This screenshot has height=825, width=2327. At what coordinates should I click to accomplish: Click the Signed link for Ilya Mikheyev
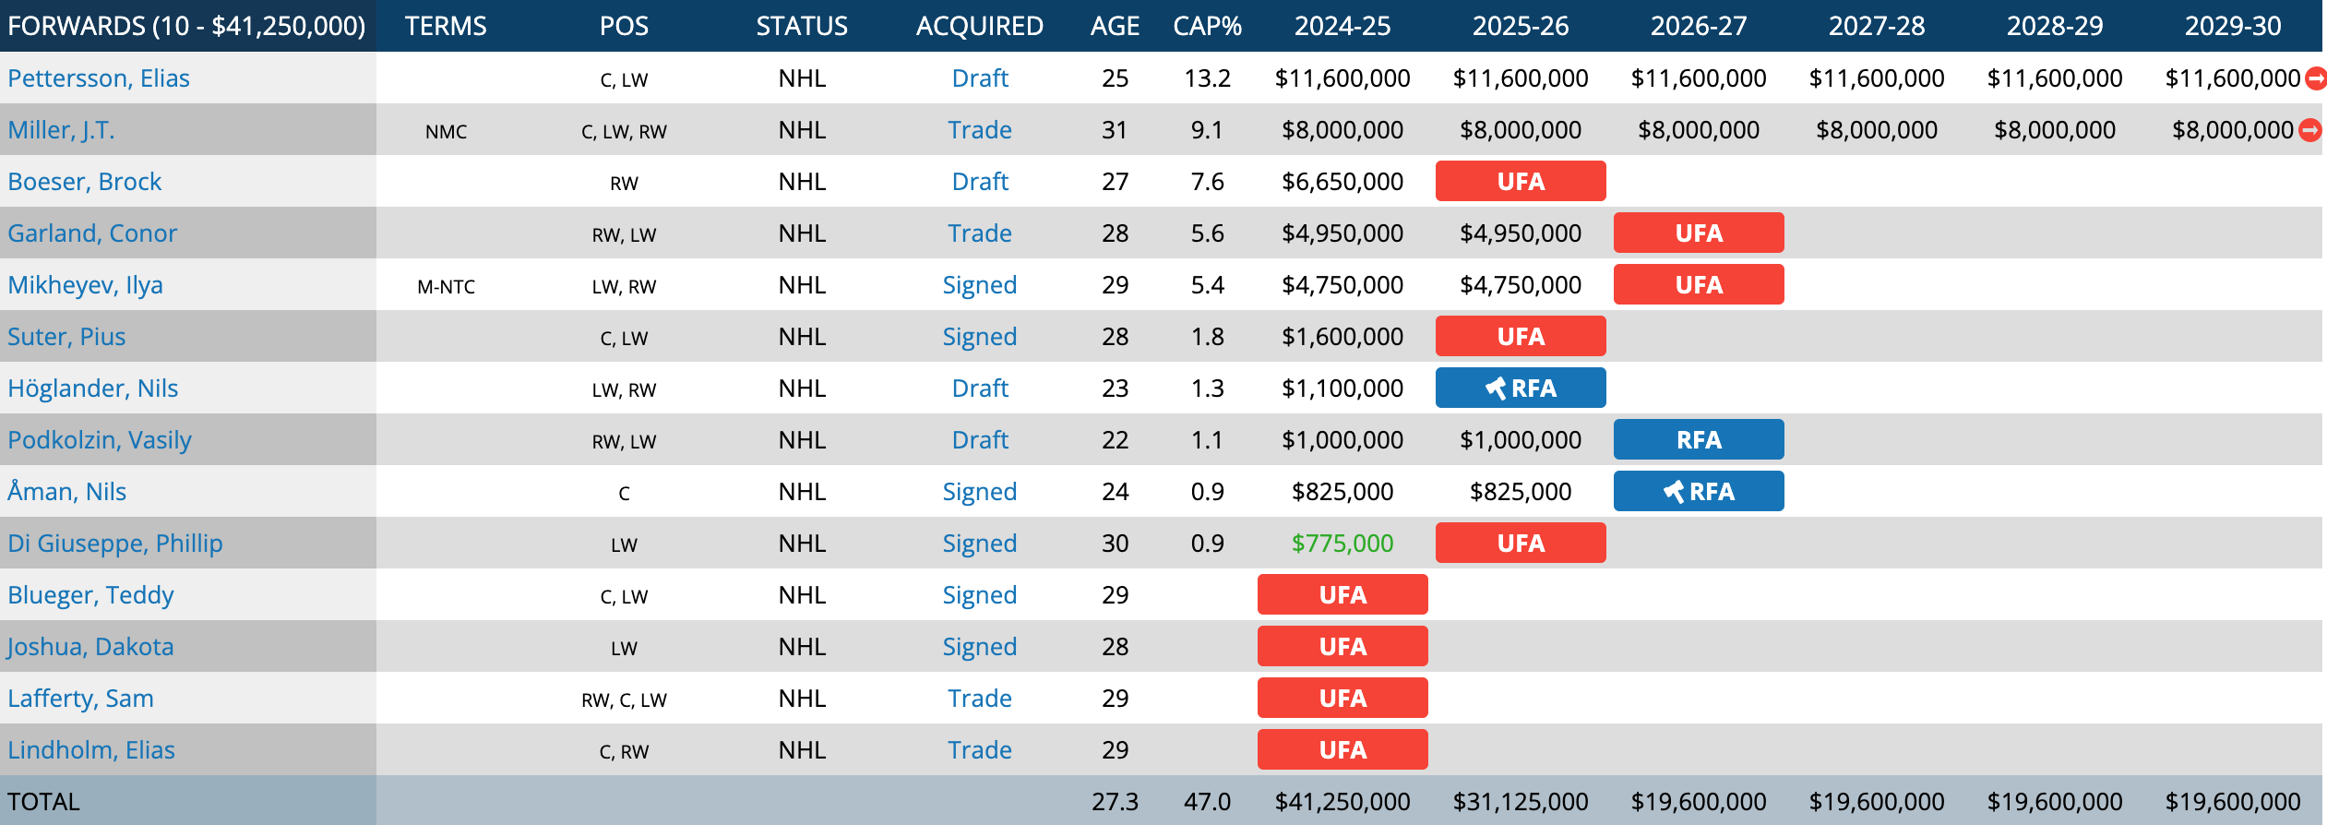(x=979, y=285)
